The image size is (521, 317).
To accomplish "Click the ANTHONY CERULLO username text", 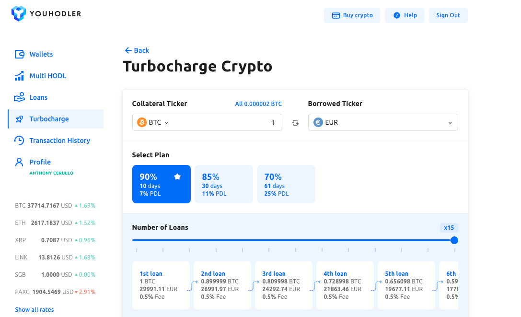I will pos(51,173).
